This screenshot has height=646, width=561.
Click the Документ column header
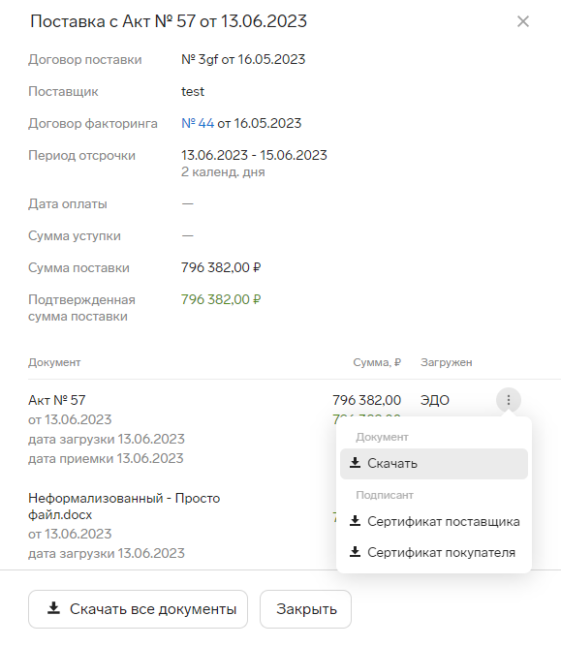[x=54, y=362]
